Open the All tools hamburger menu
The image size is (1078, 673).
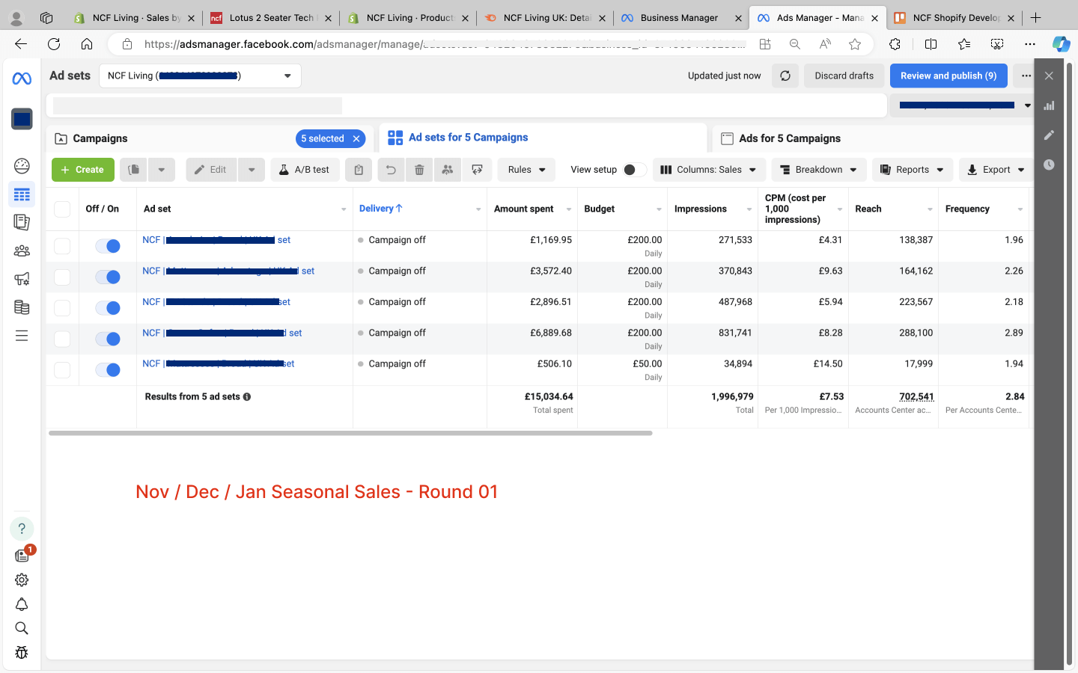click(22, 336)
